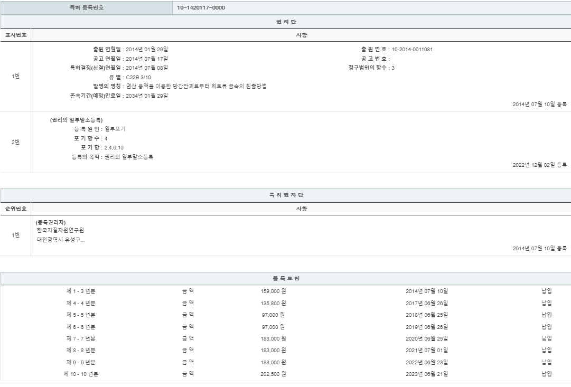Click the payment date 2021년 07월 01일
Viewport: 571px width, 387px height.
click(x=427, y=350)
